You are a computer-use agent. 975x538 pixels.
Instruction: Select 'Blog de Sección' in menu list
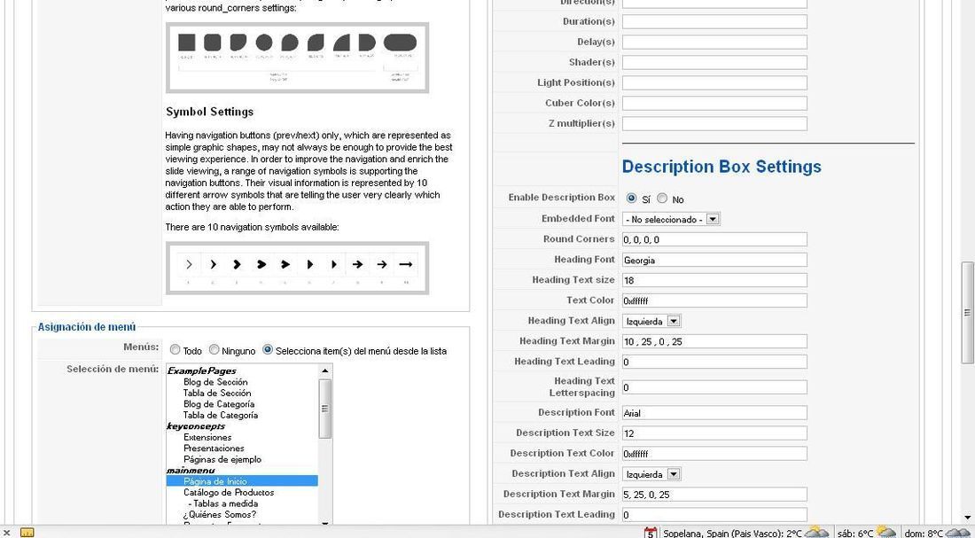215,382
